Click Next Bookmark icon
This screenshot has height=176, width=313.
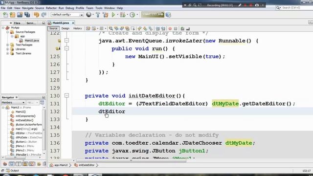pyautogui.click(x=145, y=28)
